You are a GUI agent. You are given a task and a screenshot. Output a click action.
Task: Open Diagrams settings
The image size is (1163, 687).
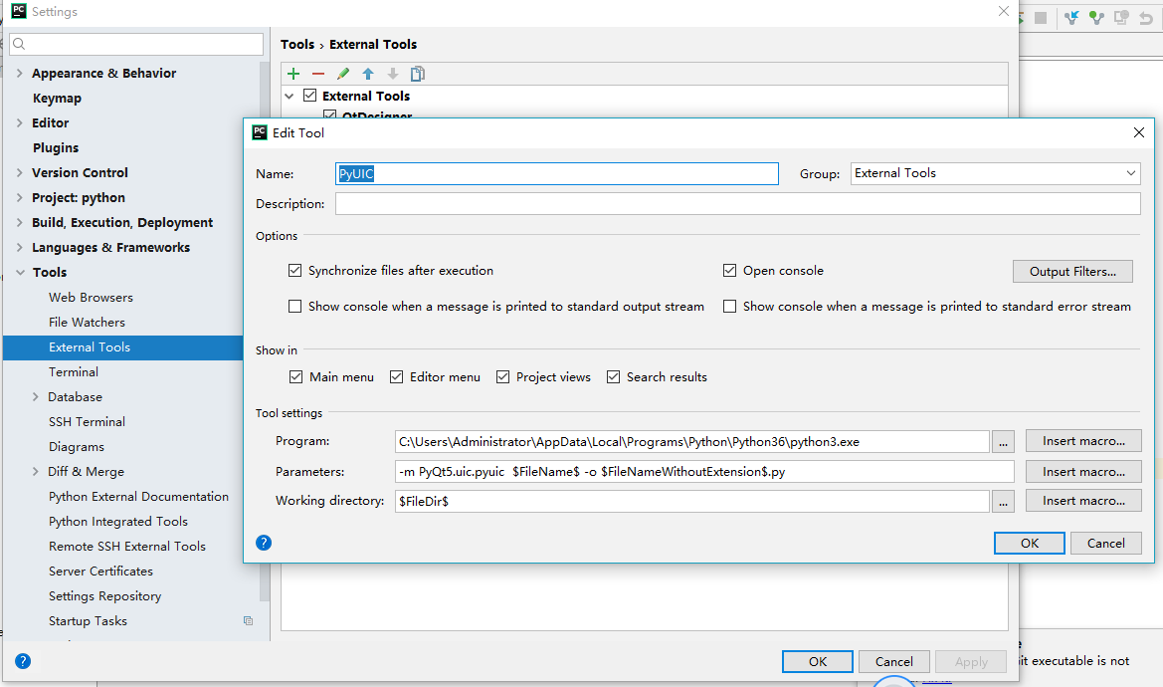[x=77, y=447]
